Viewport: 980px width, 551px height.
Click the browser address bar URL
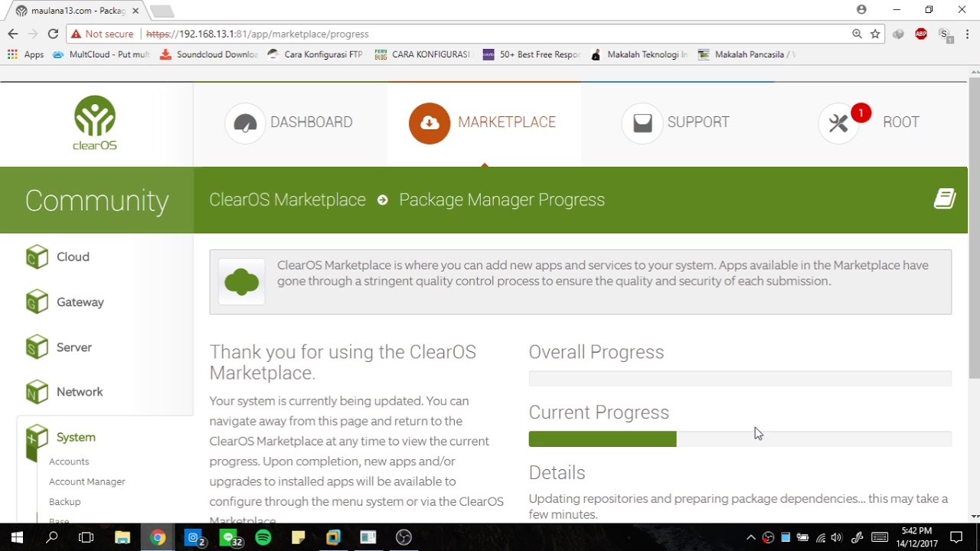coord(257,34)
